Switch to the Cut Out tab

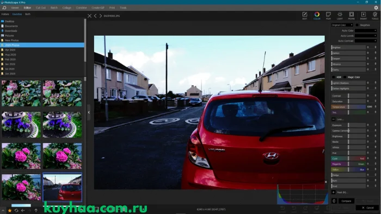click(x=41, y=8)
